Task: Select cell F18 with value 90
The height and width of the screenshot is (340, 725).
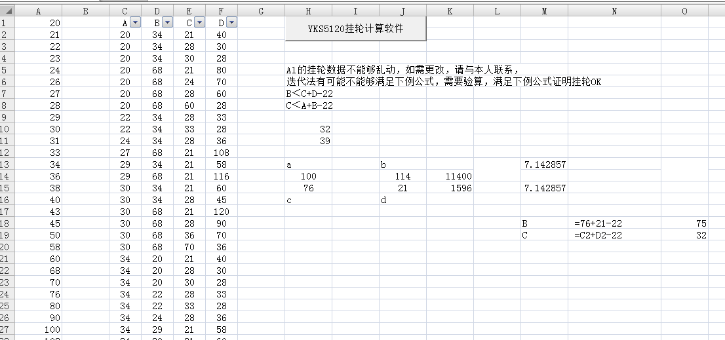Action: pos(222,223)
